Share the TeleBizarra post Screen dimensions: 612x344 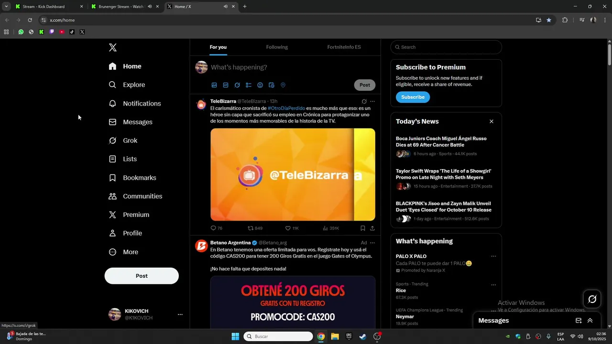372,228
